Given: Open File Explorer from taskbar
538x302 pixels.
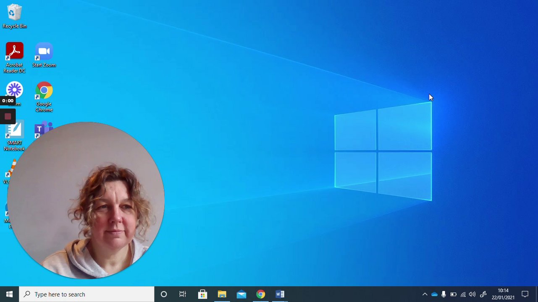Looking at the screenshot, I should pyautogui.click(x=222, y=294).
